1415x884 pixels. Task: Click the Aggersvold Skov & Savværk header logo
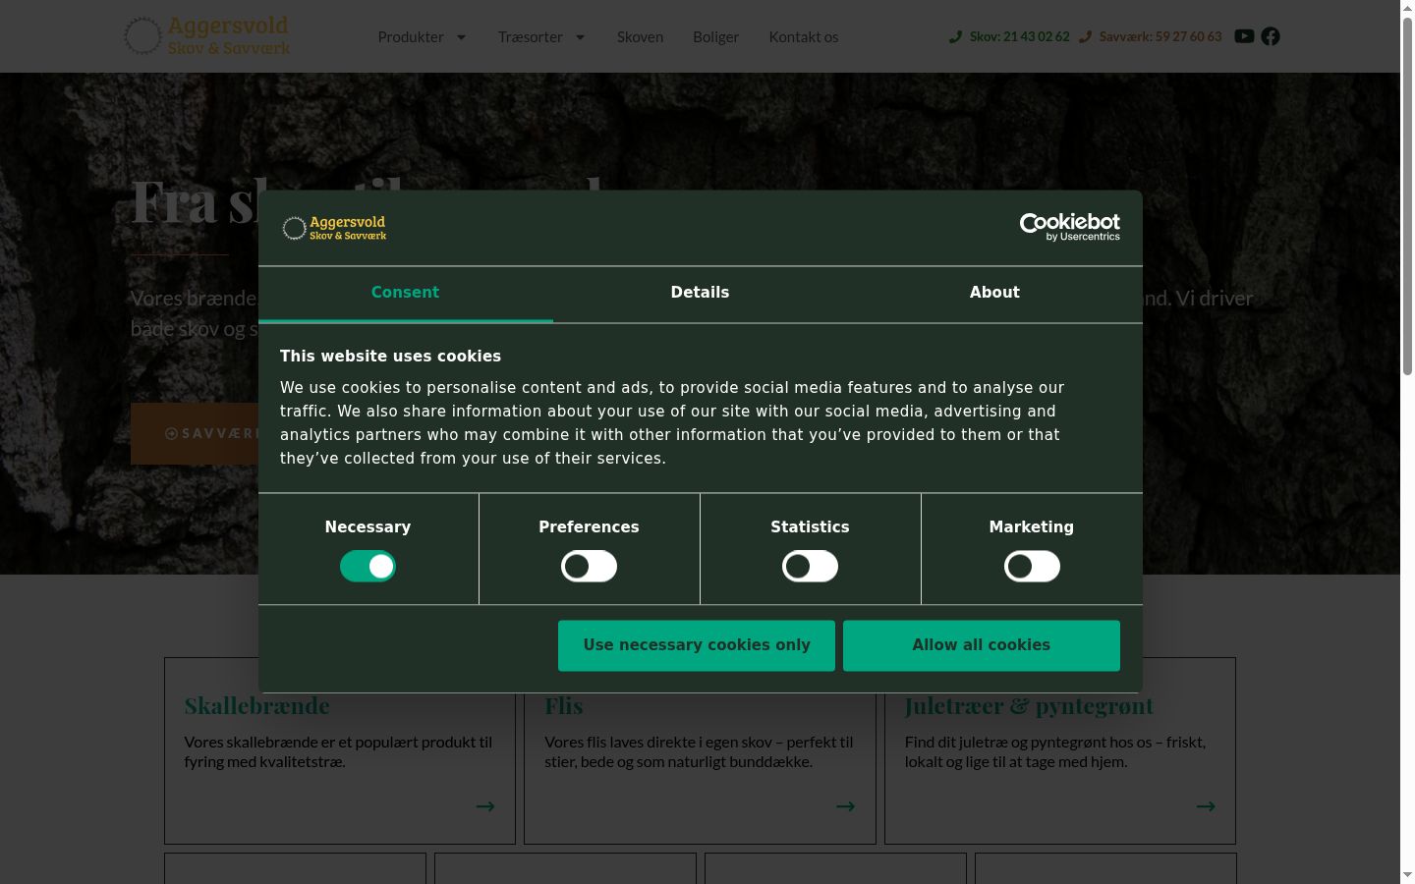tap(206, 35)
